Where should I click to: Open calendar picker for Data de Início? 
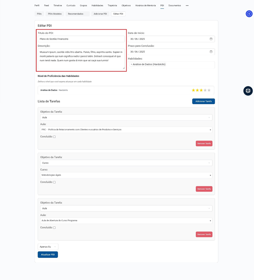point(211,39)
